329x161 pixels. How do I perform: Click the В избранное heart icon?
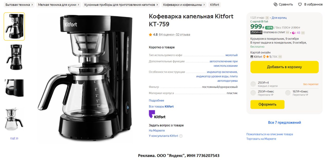(300, 4)
